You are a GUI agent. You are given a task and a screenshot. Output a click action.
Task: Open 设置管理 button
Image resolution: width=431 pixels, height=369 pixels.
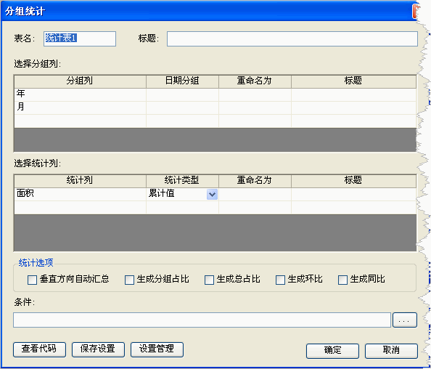click(157, 349)
